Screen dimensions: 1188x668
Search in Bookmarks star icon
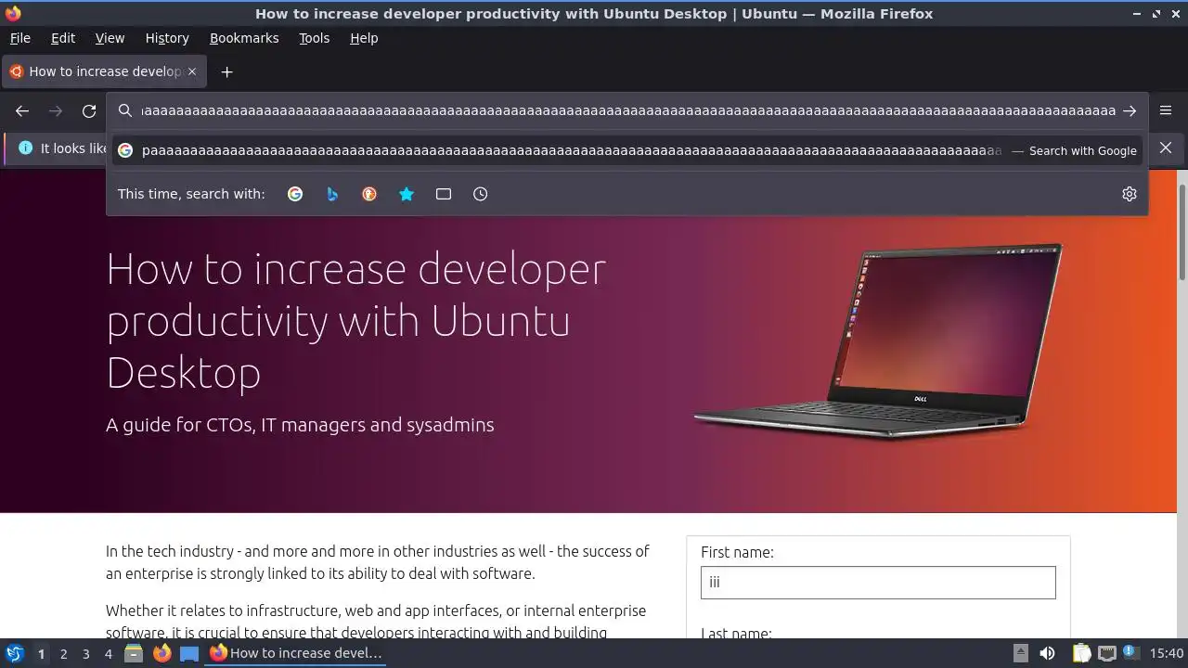click(x=407, y=194)
